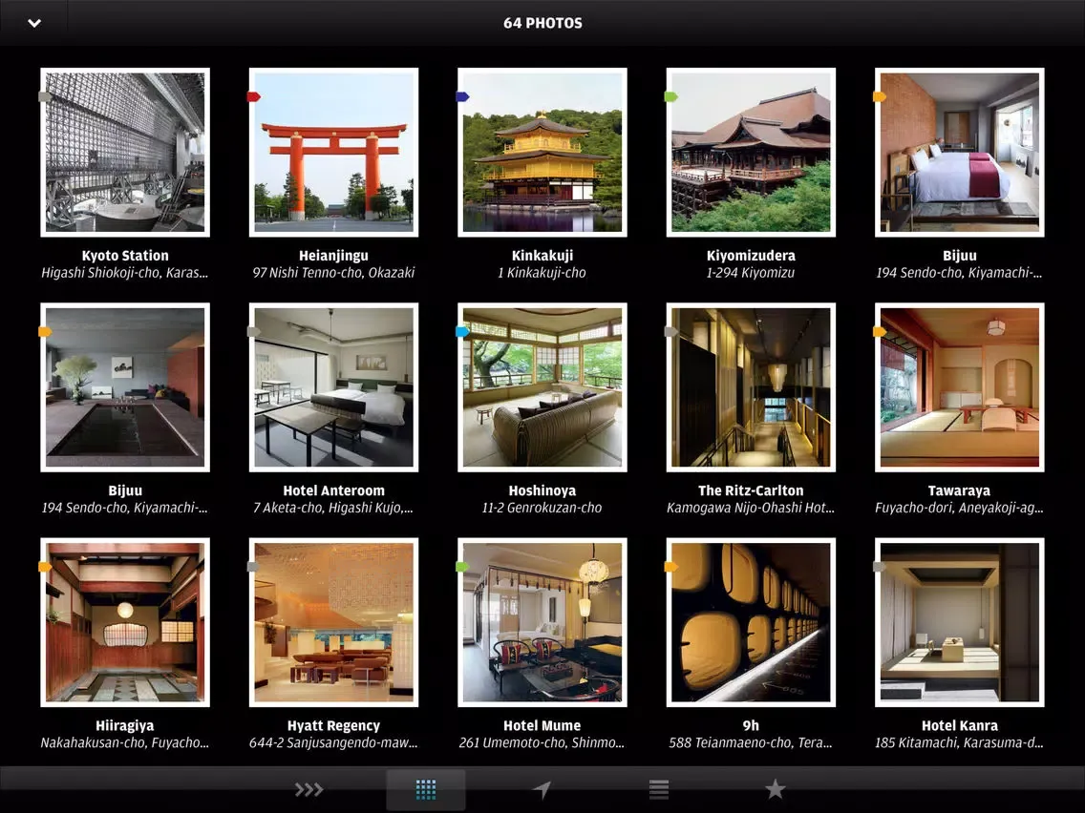Click address 'Kamogawa Nijo-Ohashi Hot...'
The image size is (1085, 813).
pos(751,508)
